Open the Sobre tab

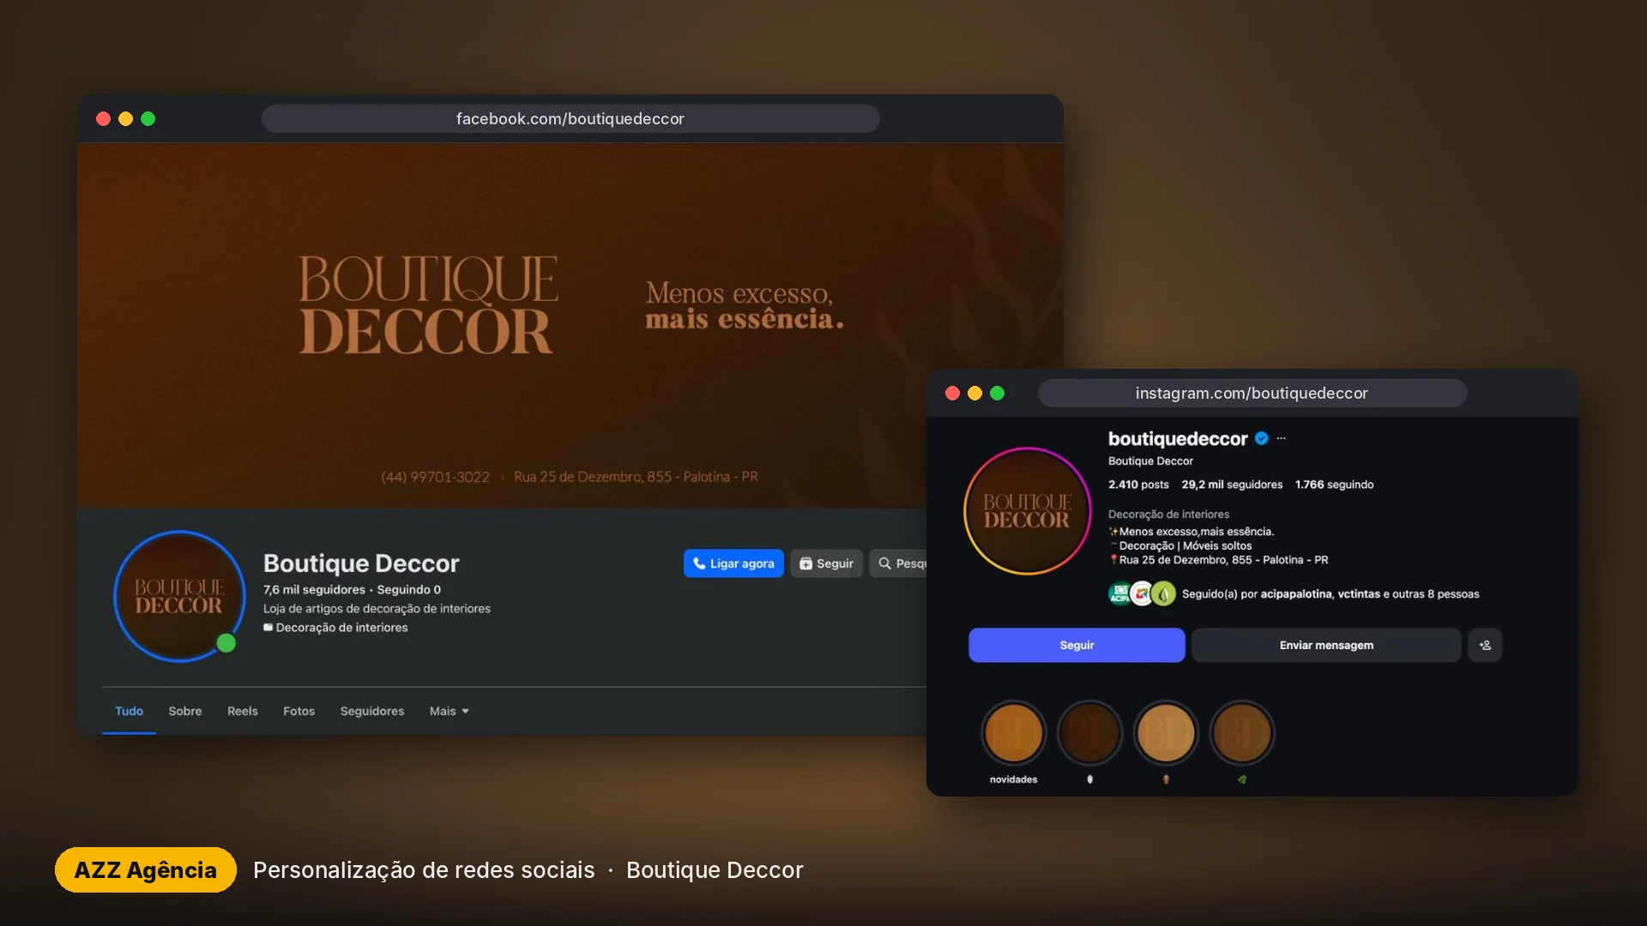click(185, 711)
